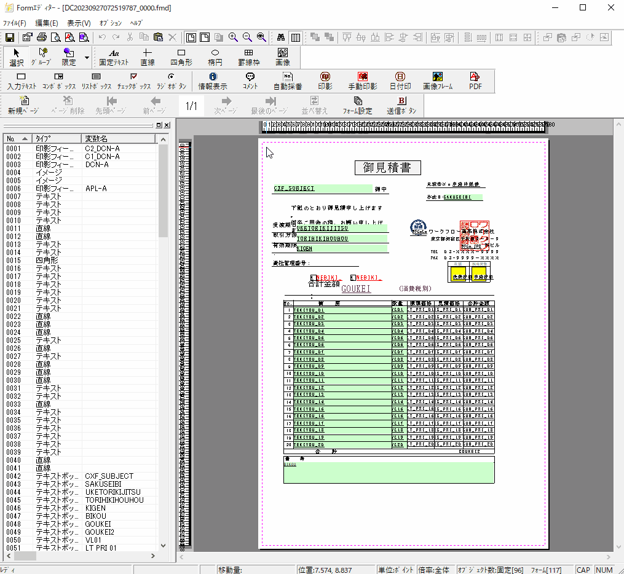Viewport: 624px width, 574px height.
Task: Select list row 0045 TORIHIKIHOUHOU
Action: click(x=81, y=500)
